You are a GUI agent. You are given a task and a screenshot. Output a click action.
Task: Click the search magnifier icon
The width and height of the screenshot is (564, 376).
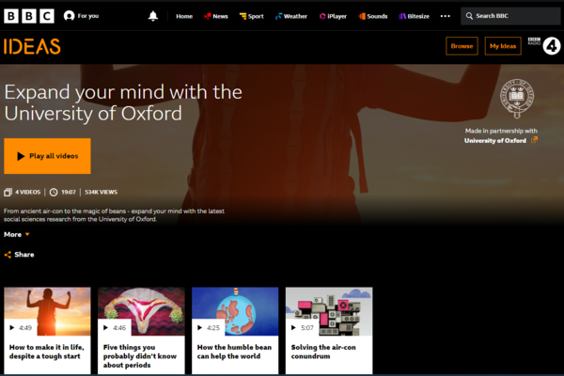tap(469, 16)
